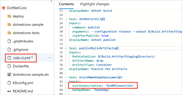Open the dotnetcore-sample folder
The width and height of the screenshot is (182, 95).
[28, 24]
